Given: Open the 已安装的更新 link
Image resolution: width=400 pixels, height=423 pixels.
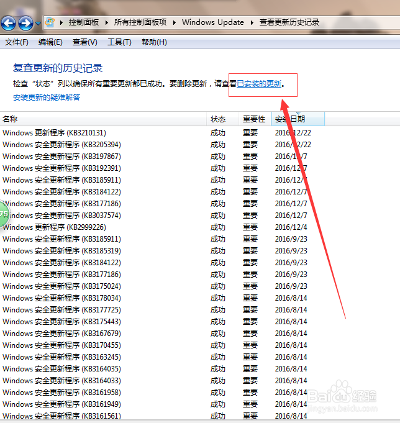Looking at the screenshot, I should coord(259,84).
